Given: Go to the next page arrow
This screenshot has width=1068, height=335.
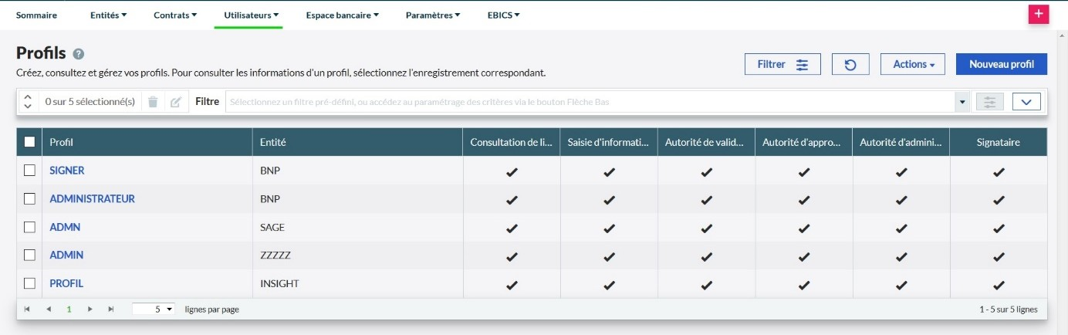Looking at the screenshot, I should tap(90, 309).
